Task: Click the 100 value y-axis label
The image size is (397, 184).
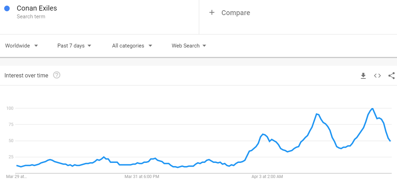Action: click(x=10, y=108)
